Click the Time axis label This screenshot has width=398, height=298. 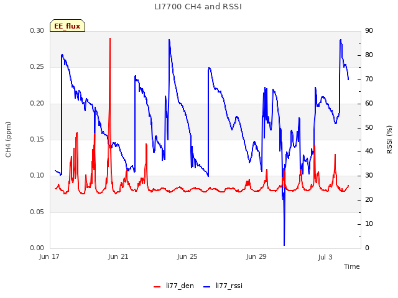tap(352, 266)
